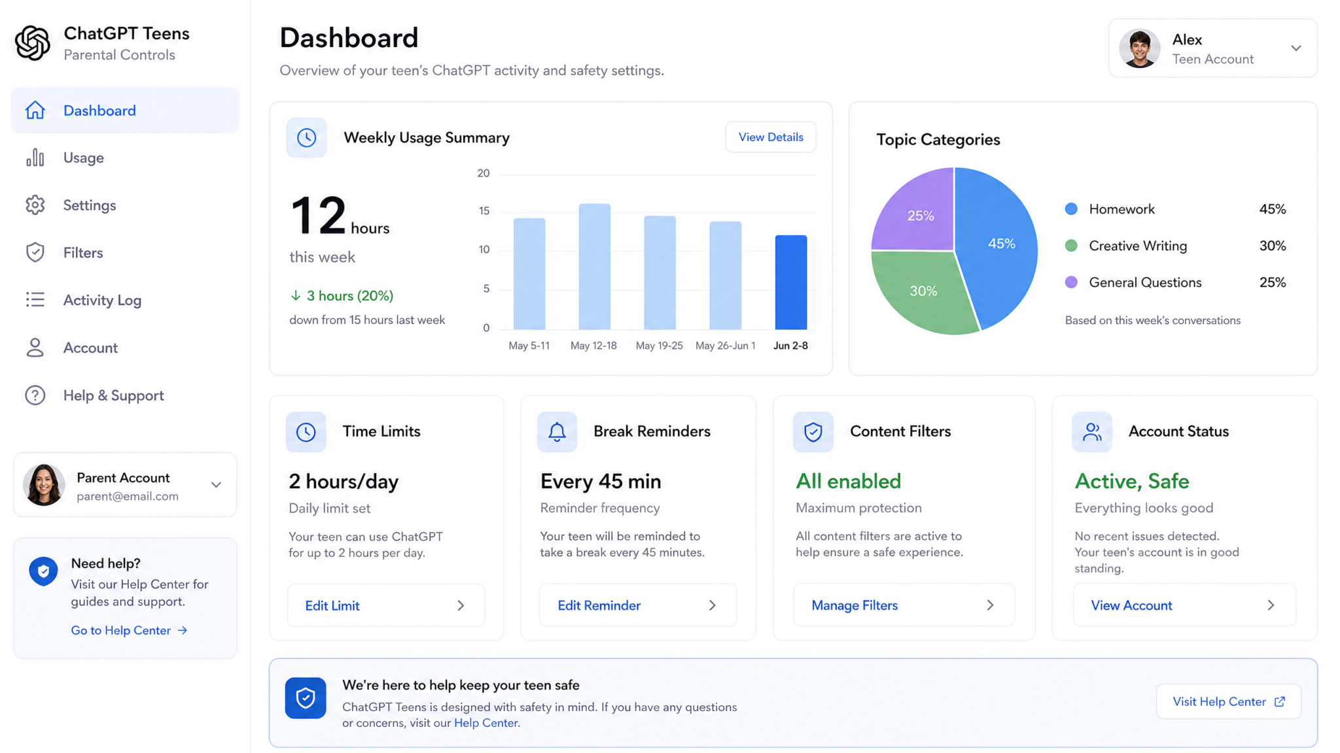Click the May 19-25 bar in chart
This screenshot has height=753, width=1340.
pyautogui.click(x=660, y=273)
